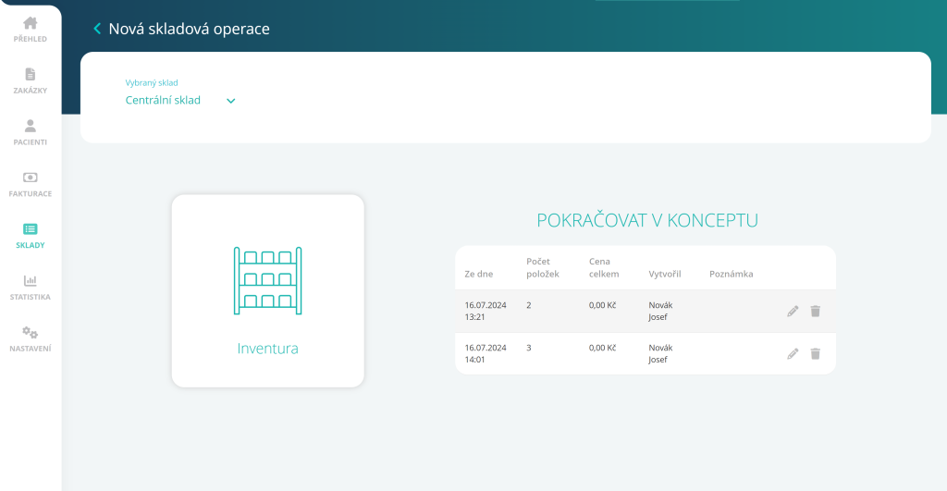Click item count 3 in second row
This screenshot has height=491, width=947.
pos(528,348)
